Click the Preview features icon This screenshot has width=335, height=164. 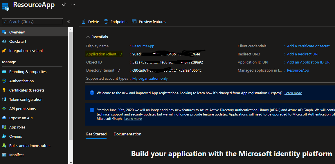pyautogui.click(x=134, y=22)
